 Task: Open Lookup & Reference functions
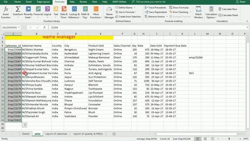point(74,13)
